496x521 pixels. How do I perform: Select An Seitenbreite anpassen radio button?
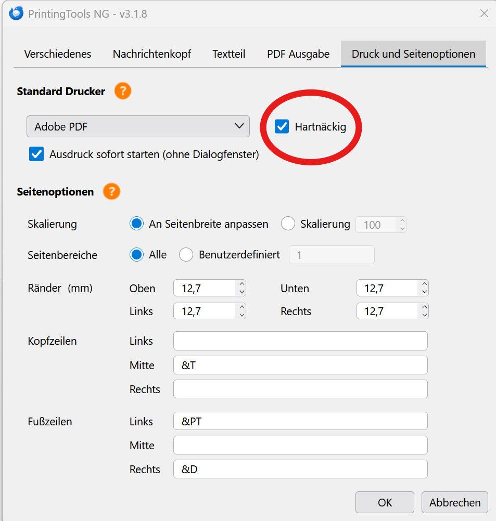click(136, 224)
